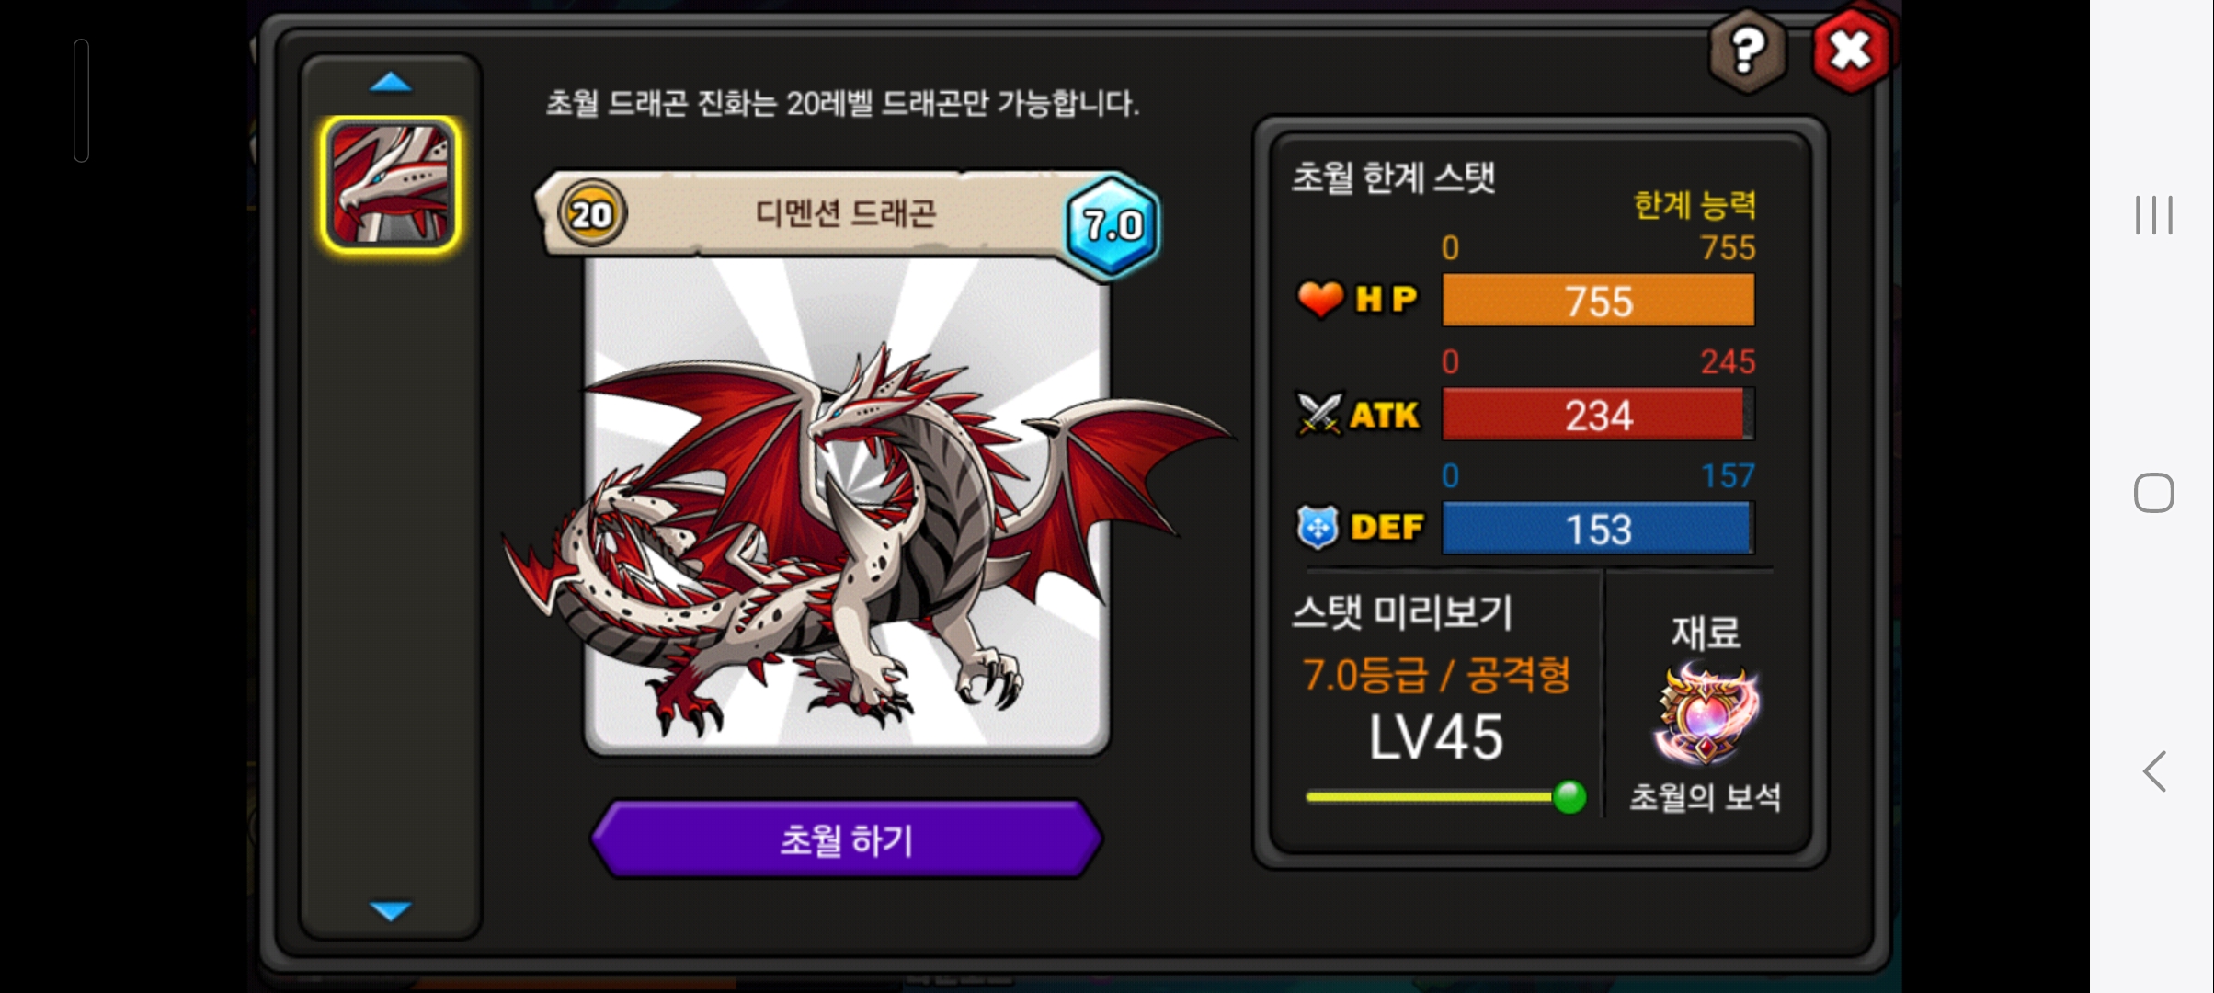This screenshot has width=2214, height=993.
Task: Click the heart HP icon
Action: (x=1319, y=299)
